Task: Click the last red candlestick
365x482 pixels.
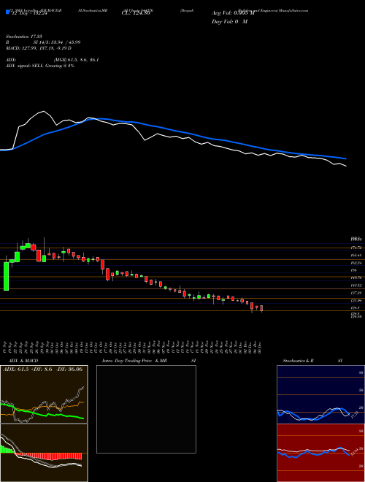Action: click(x=262, y=308)
